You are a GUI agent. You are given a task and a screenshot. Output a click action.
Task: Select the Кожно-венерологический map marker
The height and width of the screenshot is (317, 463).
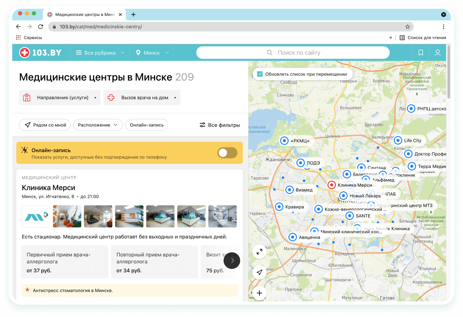click(318, 209)
